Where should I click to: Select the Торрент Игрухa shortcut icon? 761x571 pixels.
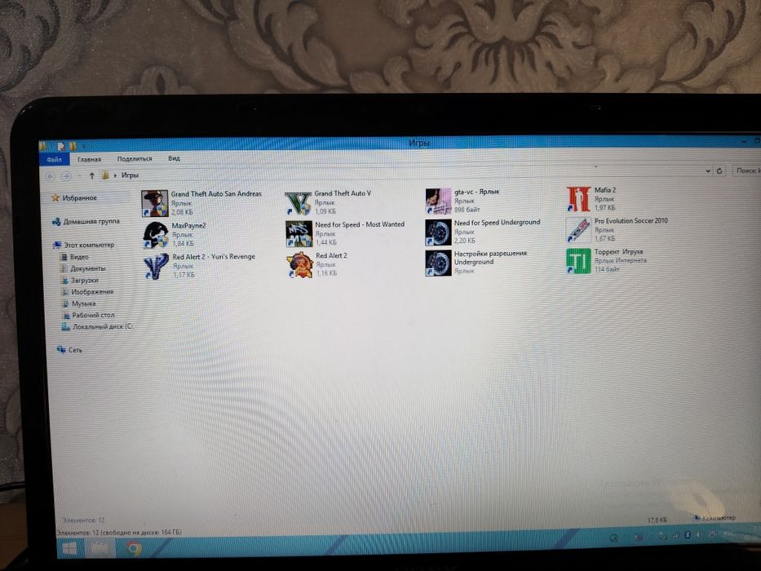578,261
